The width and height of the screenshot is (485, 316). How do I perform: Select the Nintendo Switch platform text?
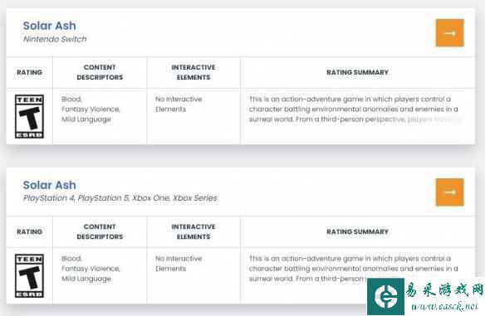coord(55,39)
